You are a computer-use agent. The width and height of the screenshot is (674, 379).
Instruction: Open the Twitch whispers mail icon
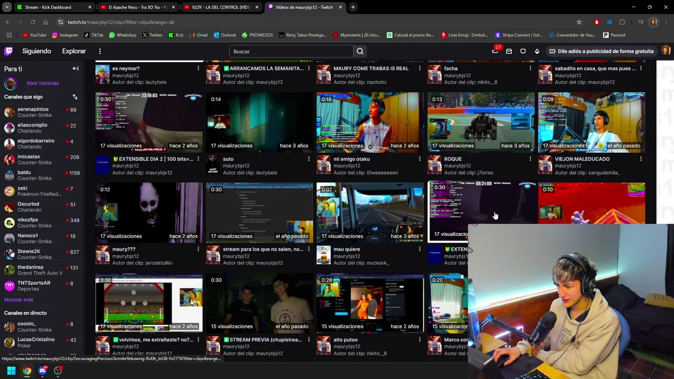click(509, 51)
